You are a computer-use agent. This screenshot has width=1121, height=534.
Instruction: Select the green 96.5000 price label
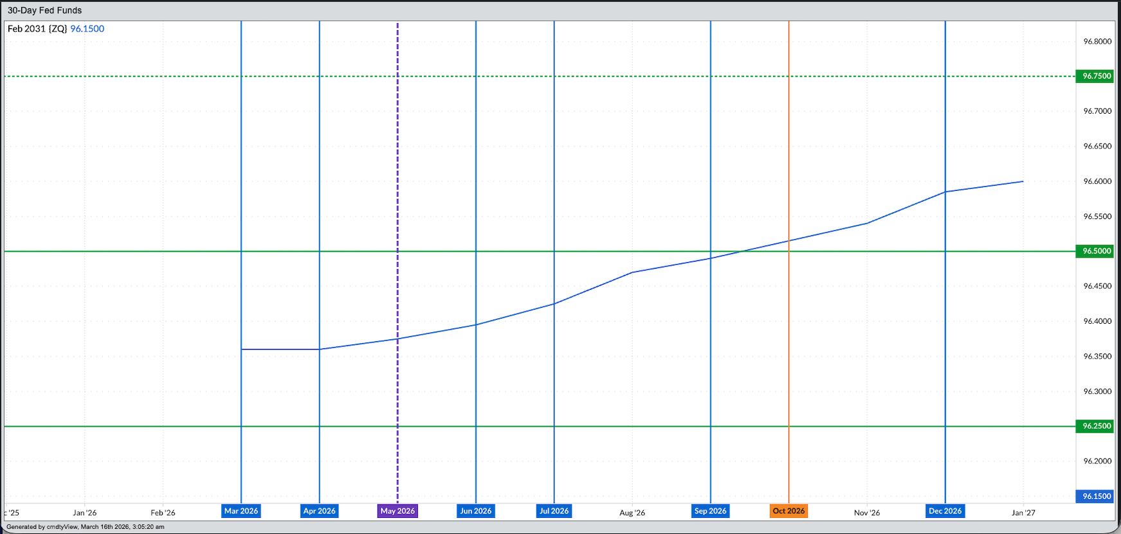pyautogui.click(x=1096, y=251)
